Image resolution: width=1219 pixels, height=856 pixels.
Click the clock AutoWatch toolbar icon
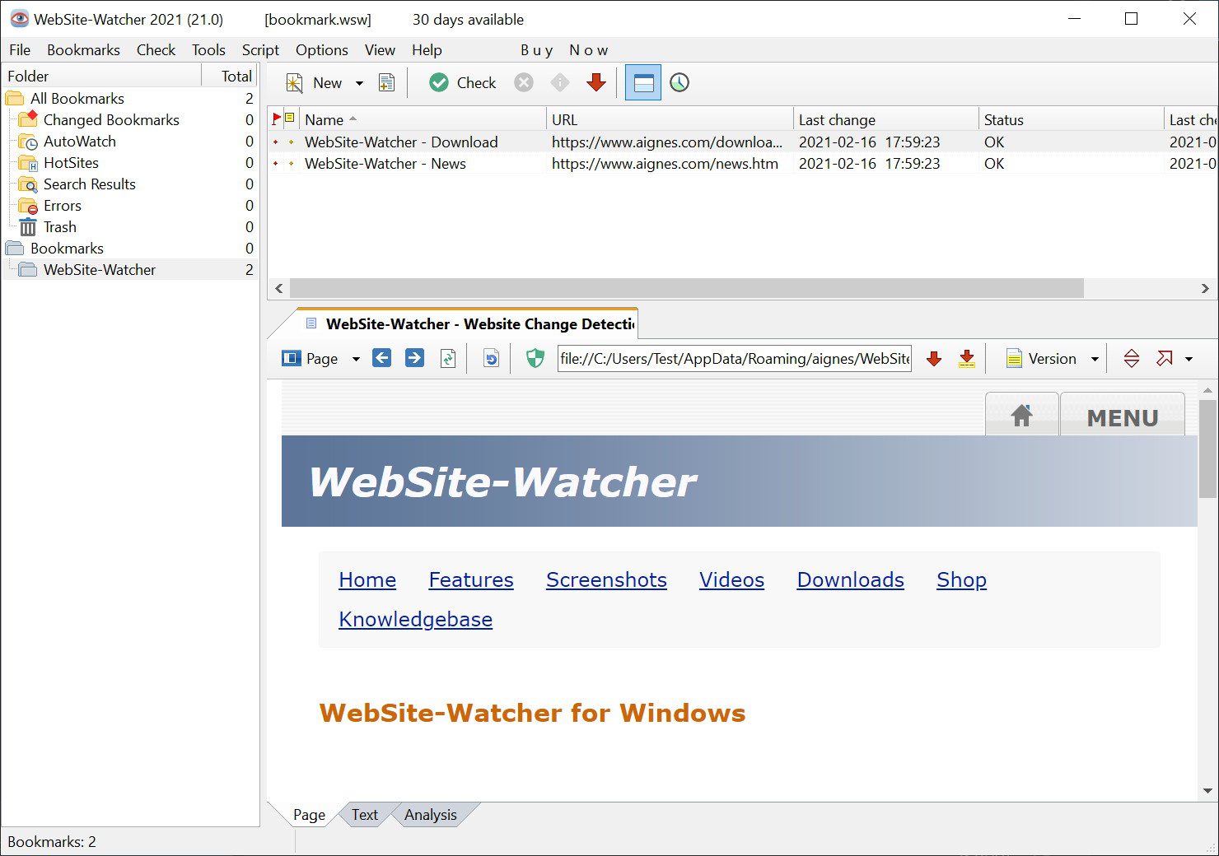point(680,82)
